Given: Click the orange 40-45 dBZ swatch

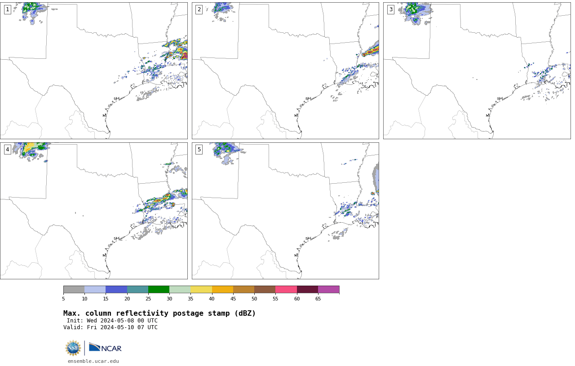Looking at the screenshot, I should [222, 290].
